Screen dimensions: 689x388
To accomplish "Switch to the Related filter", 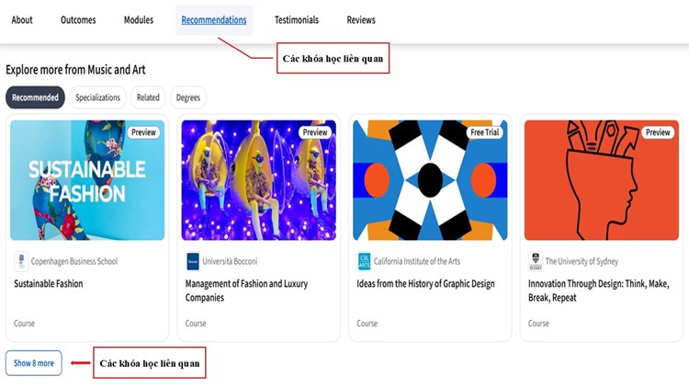I will 148,97.
